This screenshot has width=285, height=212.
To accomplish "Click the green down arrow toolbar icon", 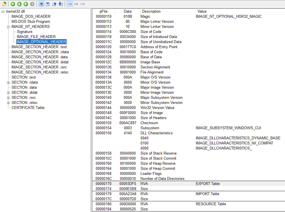I will coord(19,4).
